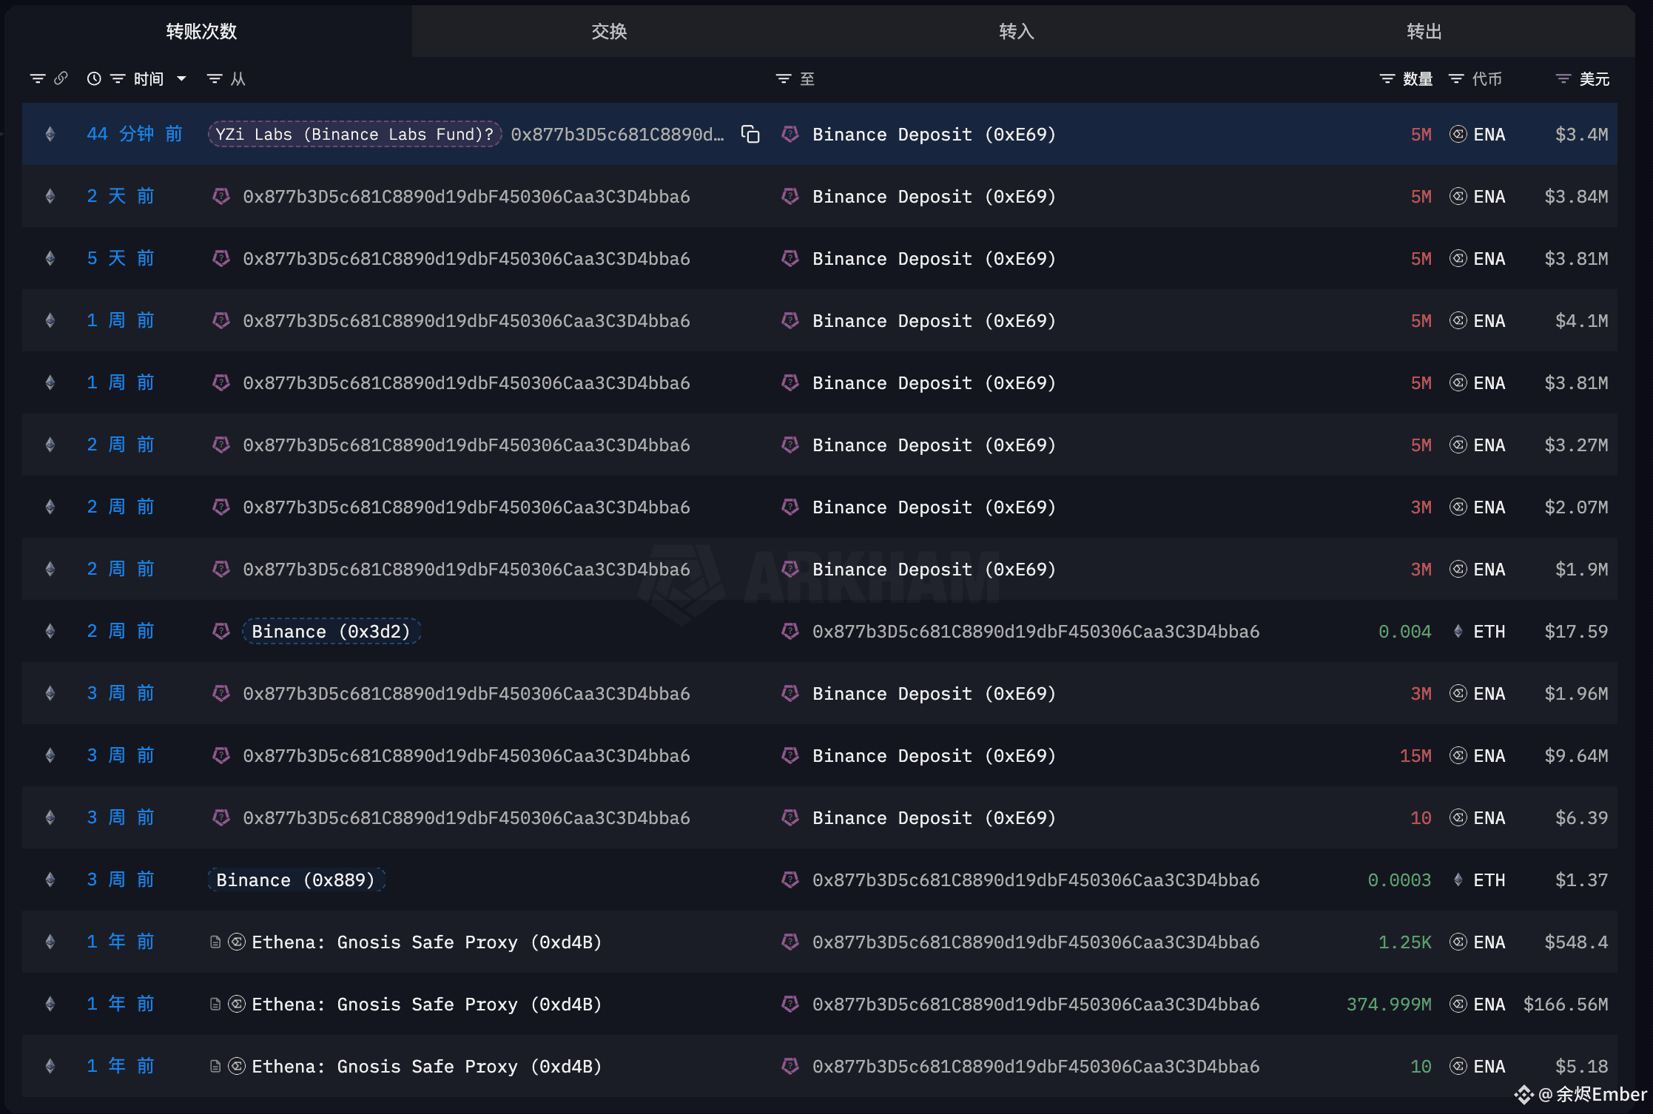Click the Binance (0x3d2) sender tag
This screenshot has width=1653, height=1114.
pyautogui.click(x=331, y=631)
